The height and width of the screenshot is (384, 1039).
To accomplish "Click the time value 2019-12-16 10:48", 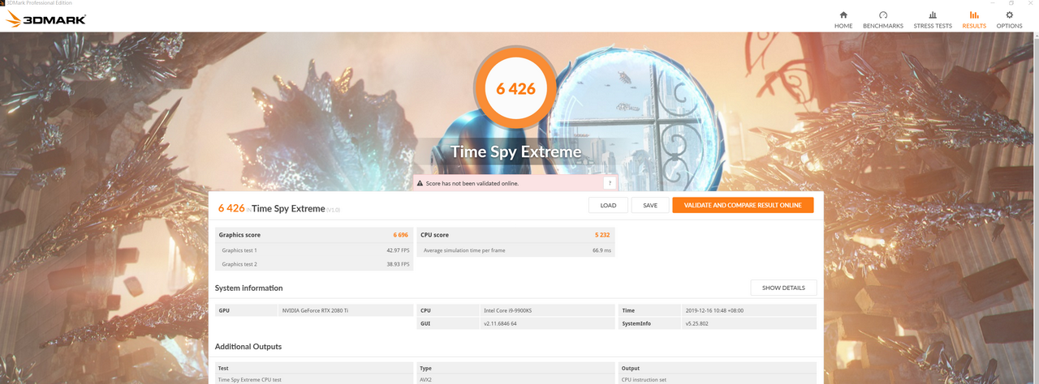I will [x=714, y=310].
